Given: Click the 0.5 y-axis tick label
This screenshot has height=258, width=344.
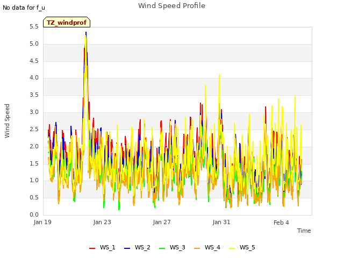Looking at the screenshot, I should tap(34, 197).
